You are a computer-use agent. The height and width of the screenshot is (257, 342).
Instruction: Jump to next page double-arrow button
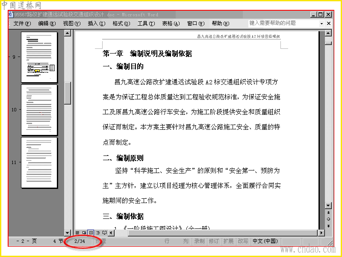point(328,226)
